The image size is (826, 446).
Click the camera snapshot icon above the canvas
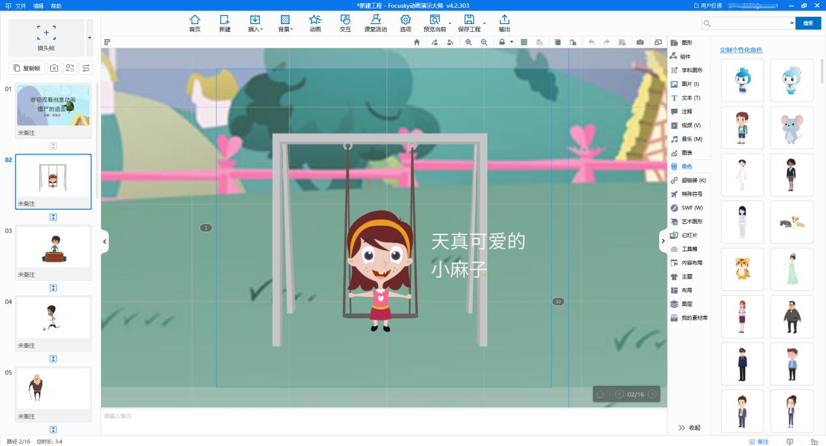[640, 42]
